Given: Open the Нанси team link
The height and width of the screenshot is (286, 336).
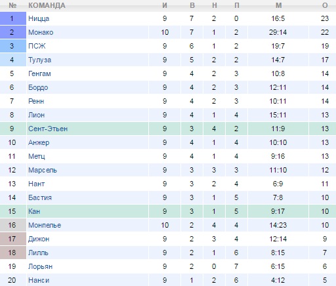Looking at the screenshot, I should tap(39, 280).
